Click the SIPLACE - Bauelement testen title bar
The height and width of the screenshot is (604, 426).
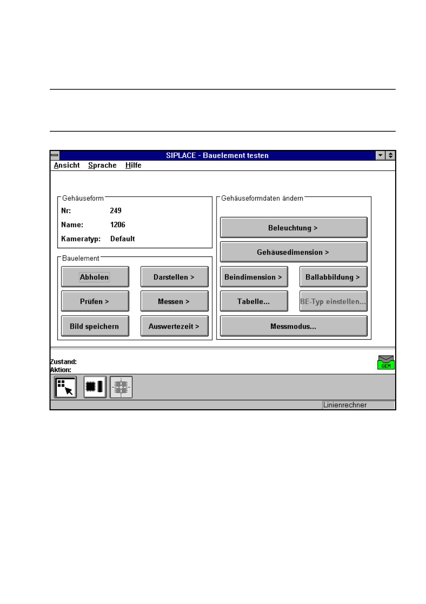[217, 155]
